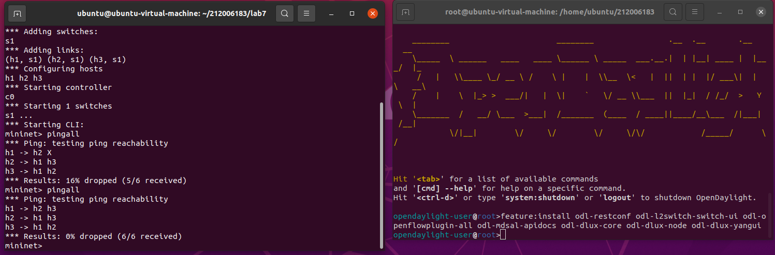775x255 pixels.
Task: Click the lab7 terminal title text
Action: 171,13
